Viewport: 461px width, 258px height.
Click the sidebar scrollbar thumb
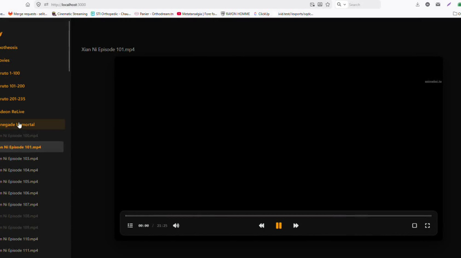[70, 46]
